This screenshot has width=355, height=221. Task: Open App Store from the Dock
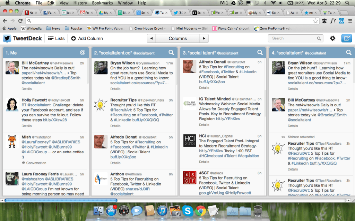[111, 211]
